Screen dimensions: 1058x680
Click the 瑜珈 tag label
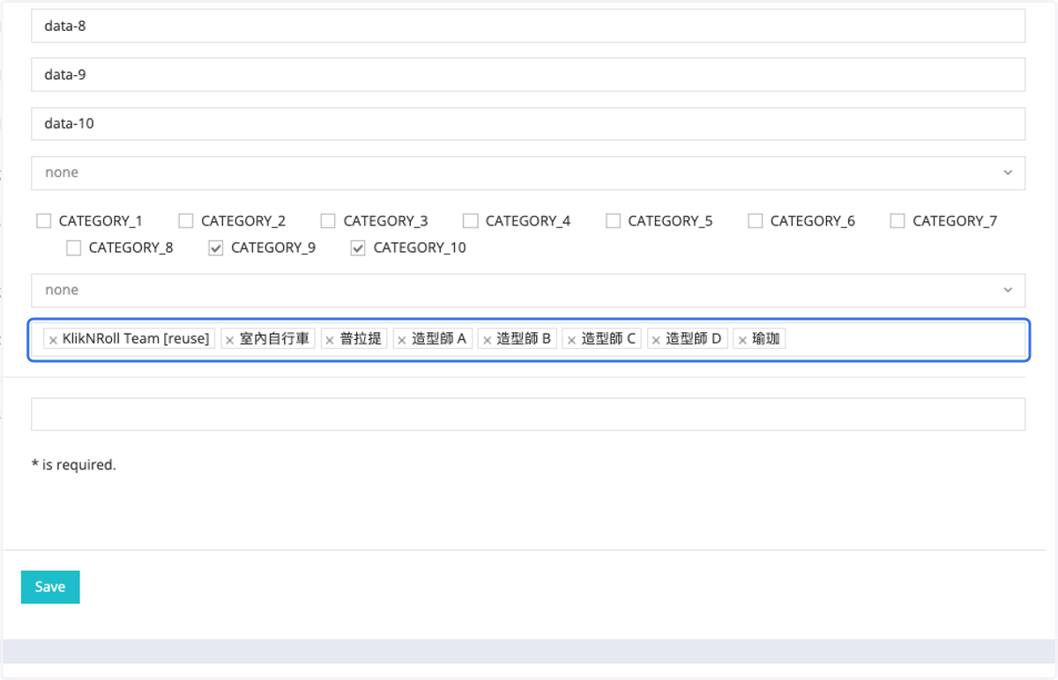click(x=766, y=338)
